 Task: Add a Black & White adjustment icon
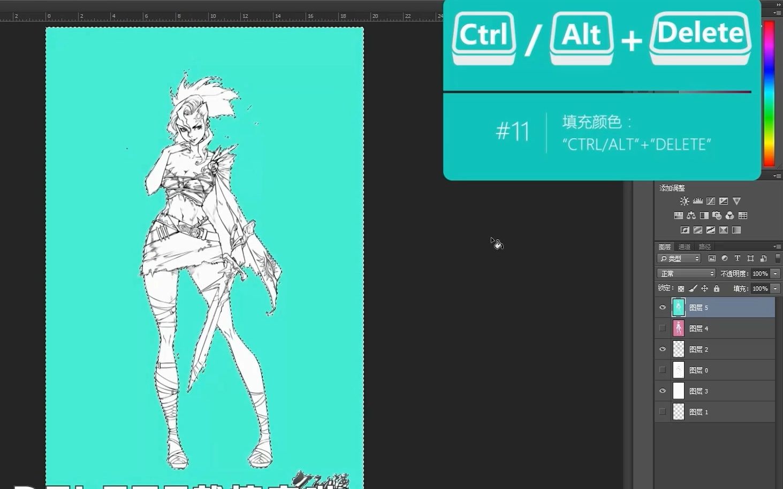coord(704,216)
